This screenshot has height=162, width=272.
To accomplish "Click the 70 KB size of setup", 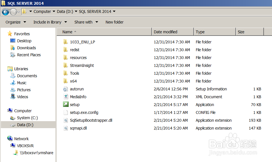I will [x=256, y=104].
